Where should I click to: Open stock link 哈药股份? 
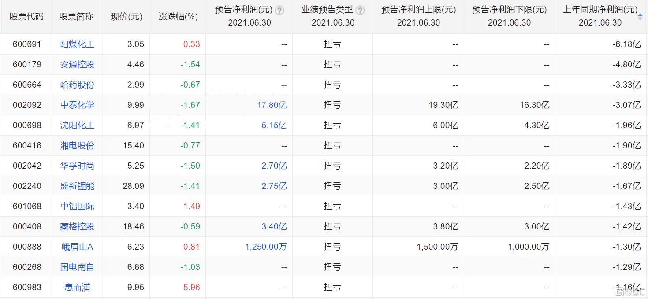(77, 85)
